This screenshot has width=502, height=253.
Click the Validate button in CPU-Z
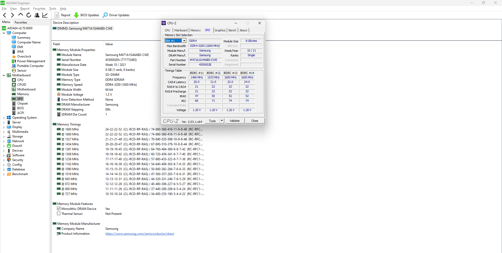tap(235, 121)
